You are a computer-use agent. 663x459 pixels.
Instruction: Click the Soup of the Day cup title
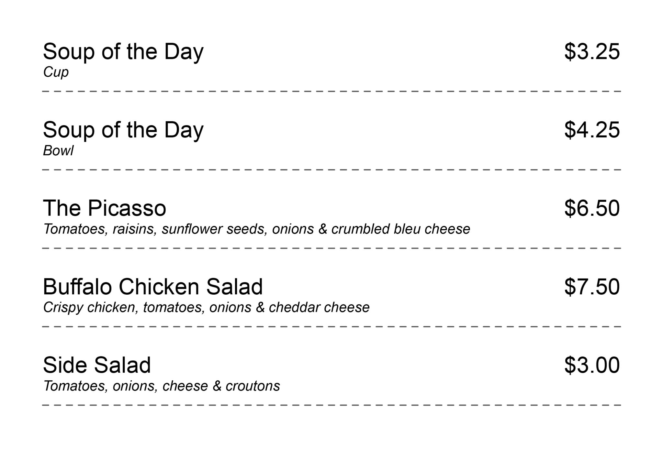pyautogui.click(x=123, y=52)
